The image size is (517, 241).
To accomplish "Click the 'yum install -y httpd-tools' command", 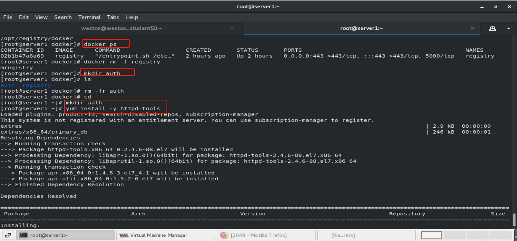I will click(113, 109).
